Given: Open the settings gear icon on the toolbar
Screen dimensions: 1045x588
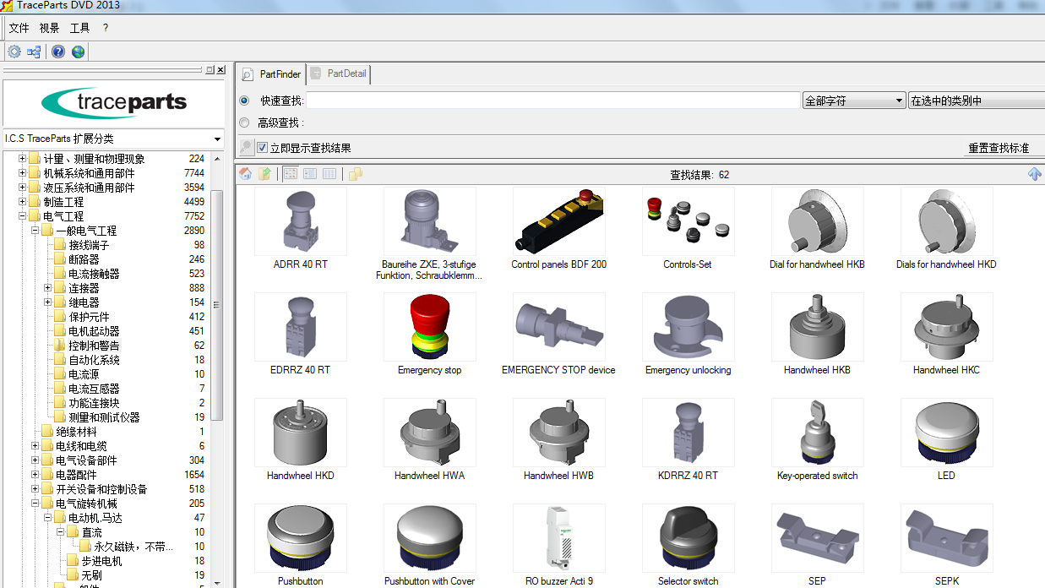Looking at the screenshot, I should coord(14,51).
